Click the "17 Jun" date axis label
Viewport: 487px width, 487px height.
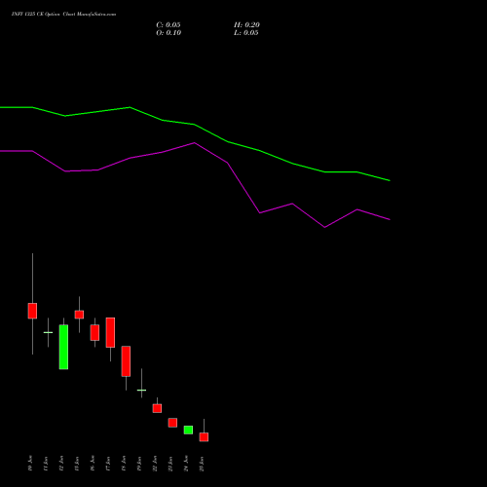108,464
